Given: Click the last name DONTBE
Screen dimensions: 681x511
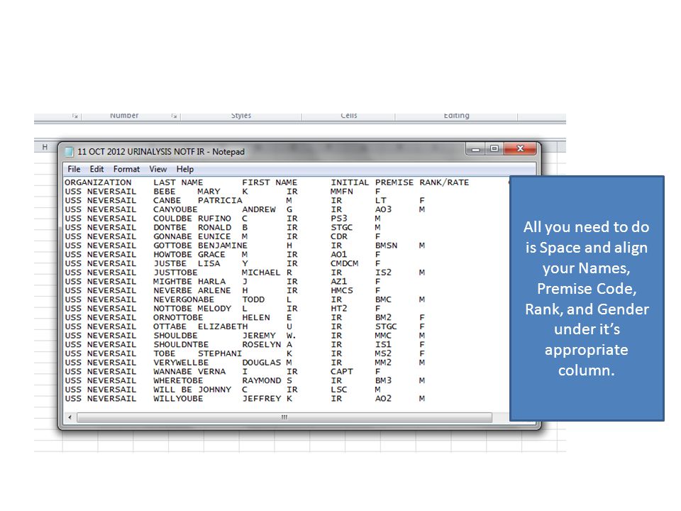Looking at the screenshot, I should coord(170,228).
